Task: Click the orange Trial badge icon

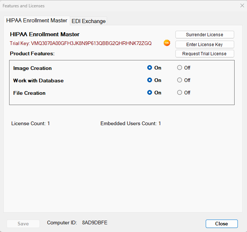Action: [x=167, y=43]
